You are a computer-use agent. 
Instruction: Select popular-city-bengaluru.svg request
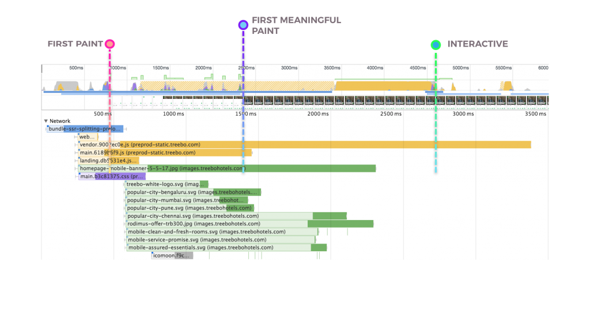[x=193, y=193]
